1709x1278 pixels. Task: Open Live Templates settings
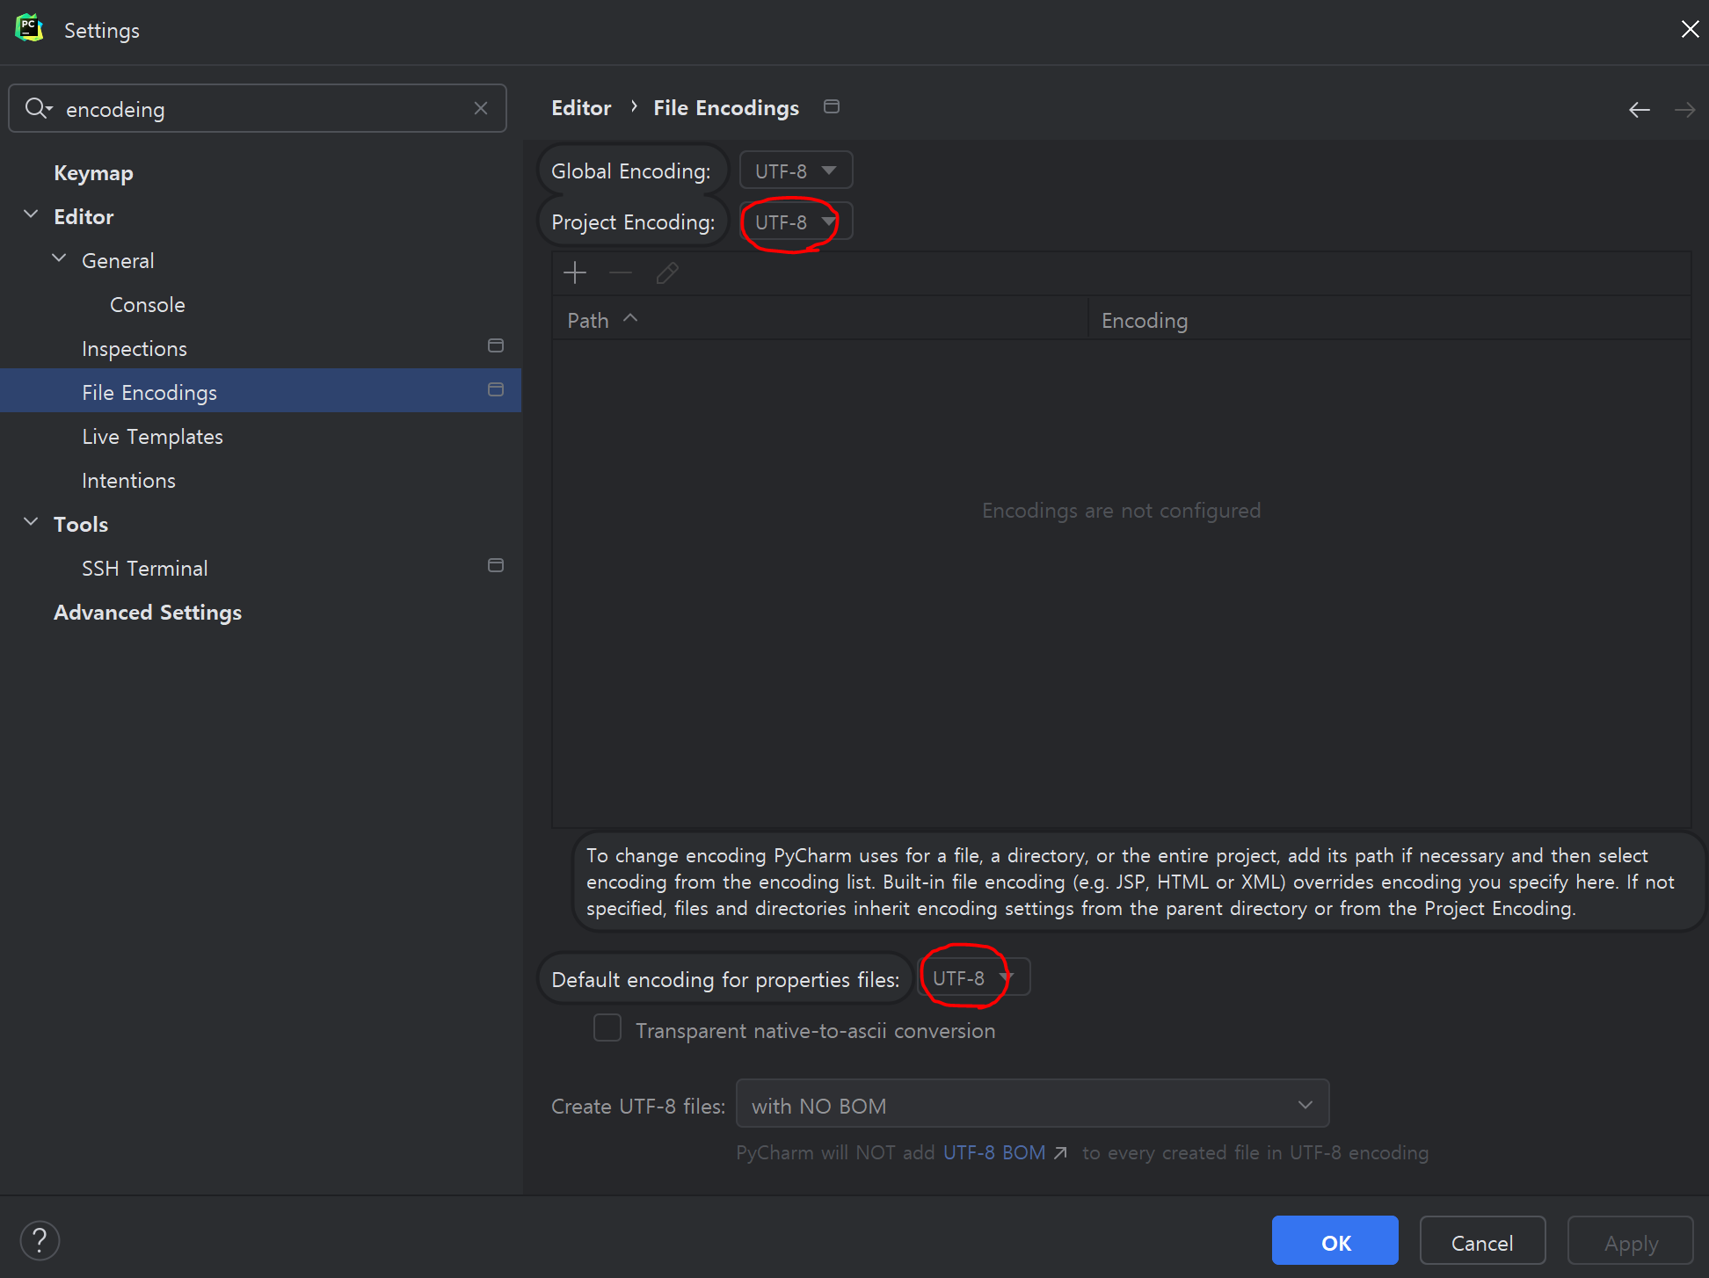click(152, 436)
